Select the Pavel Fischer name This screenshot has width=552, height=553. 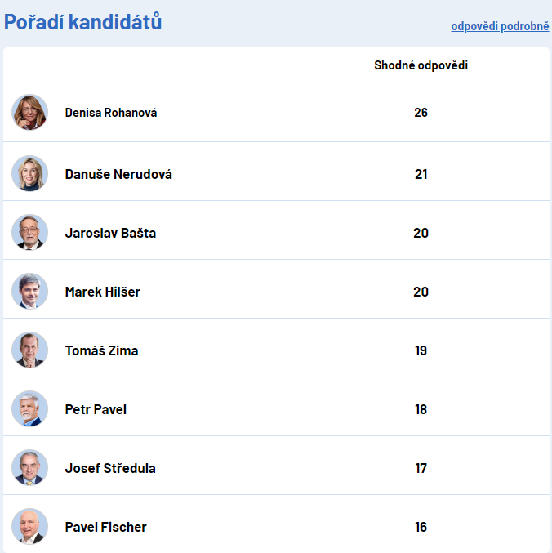tap(106, 527)
